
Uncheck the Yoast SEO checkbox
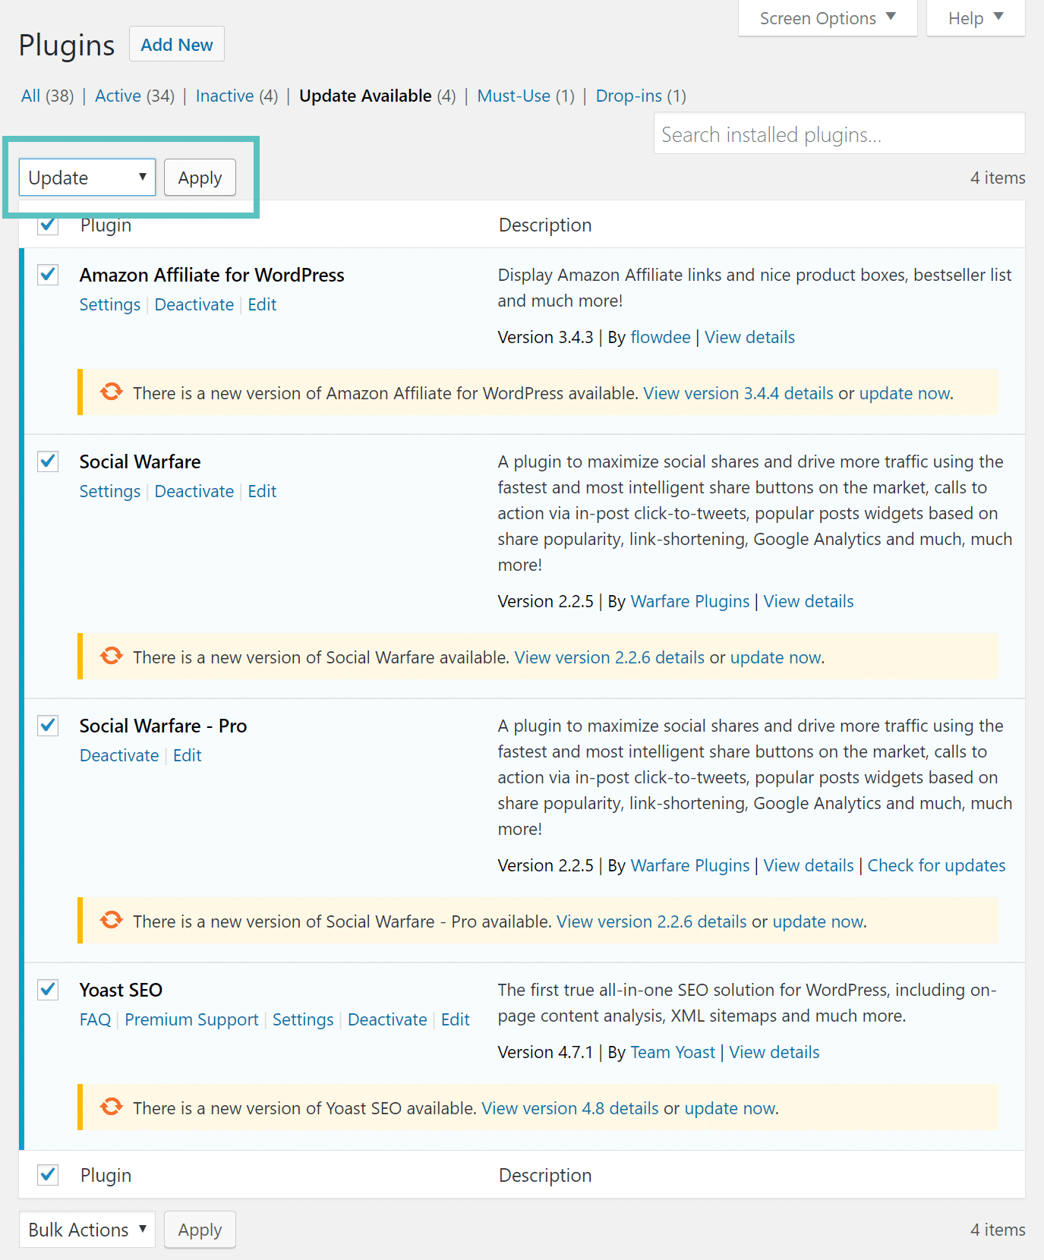click(48, 989)
